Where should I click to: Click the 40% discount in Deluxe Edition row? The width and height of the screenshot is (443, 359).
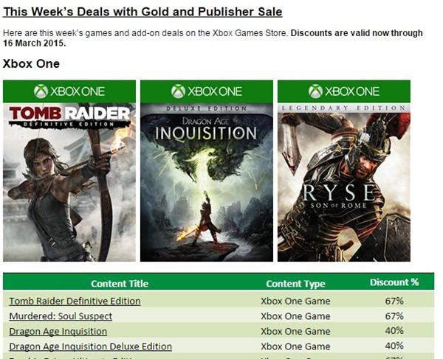click(x=394, y=346)
